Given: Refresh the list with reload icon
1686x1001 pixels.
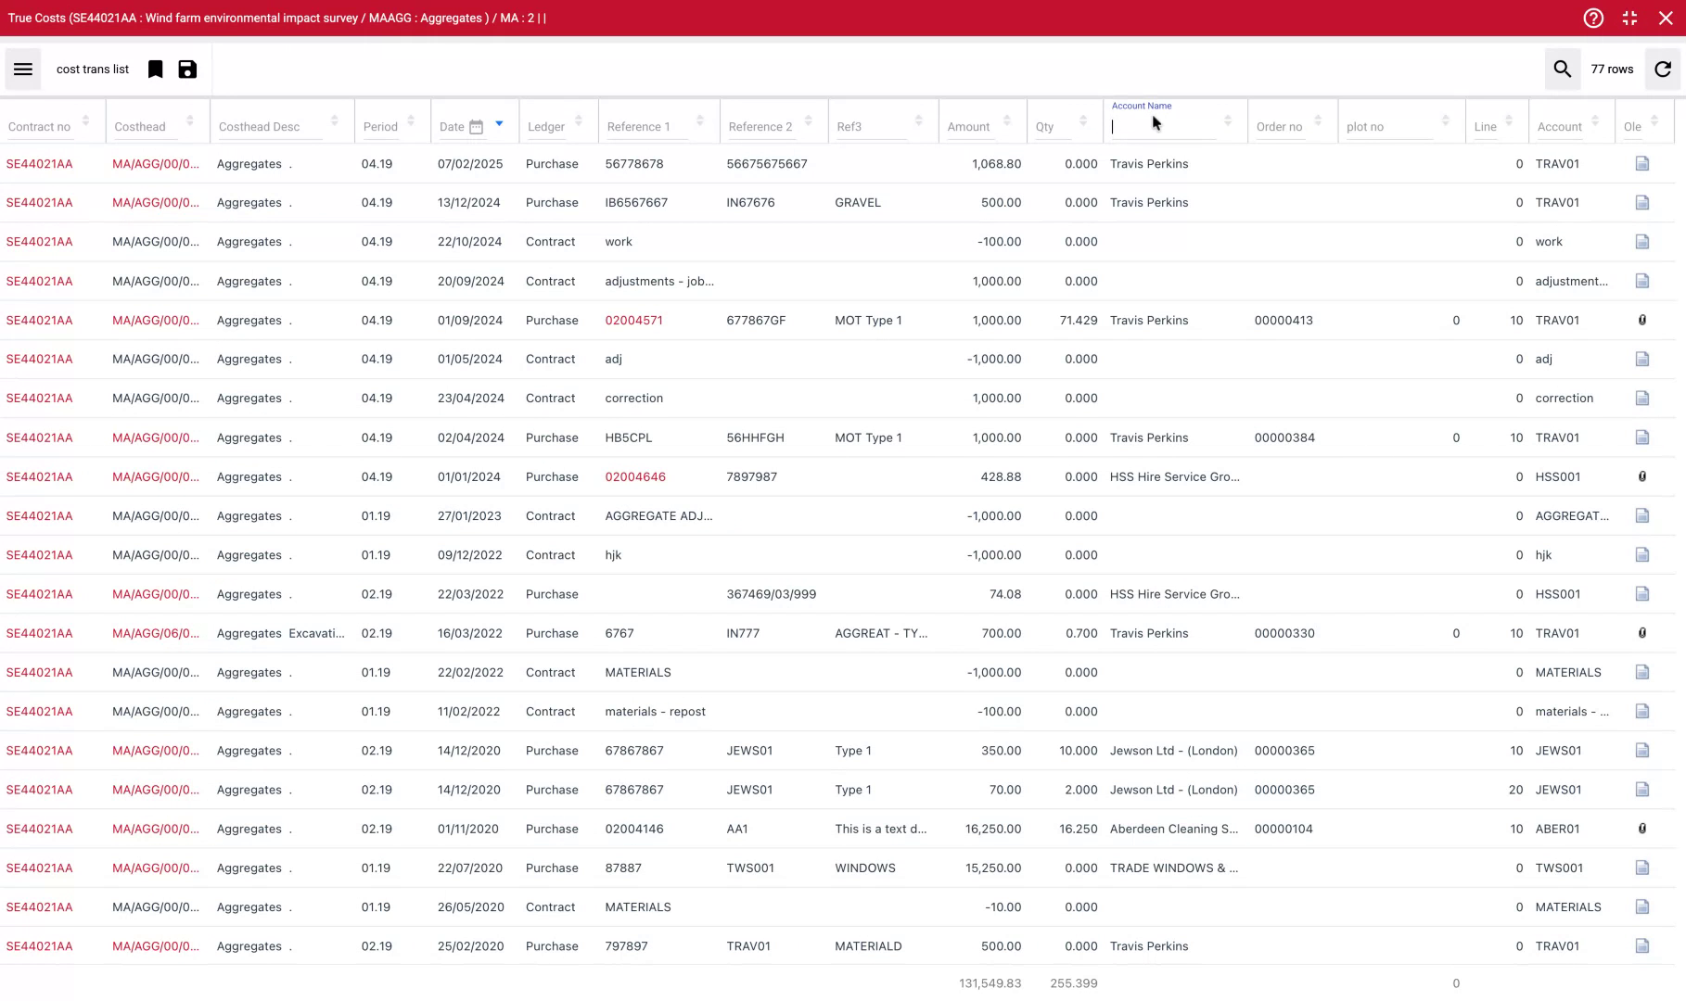Looking at the screenshot, I should coord(1663,70).
